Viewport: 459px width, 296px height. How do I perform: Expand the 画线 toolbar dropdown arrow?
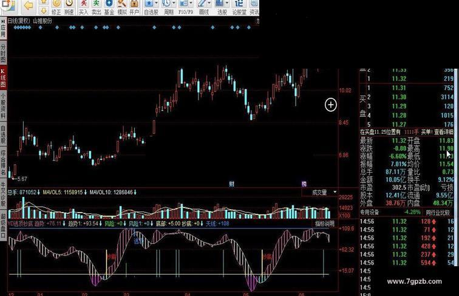tap(209, 3)
